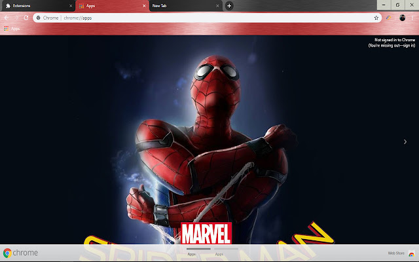Open Apps shortcut in bookmarks bar
419x262 pixels.
pyautogui.click(x=12, y=29)
